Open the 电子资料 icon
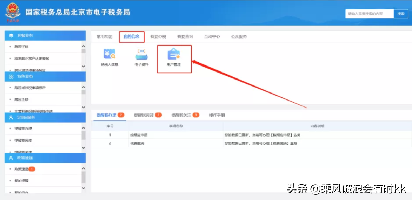Viewport: 412px width, 200px height. (141, 57)
